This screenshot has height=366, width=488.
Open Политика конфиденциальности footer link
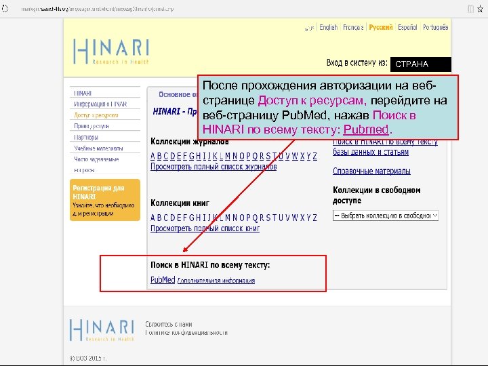point(186,333)
